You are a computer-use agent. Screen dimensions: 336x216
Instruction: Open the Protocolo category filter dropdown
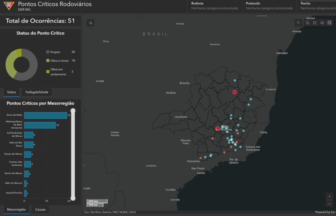[x=269, y=6]
